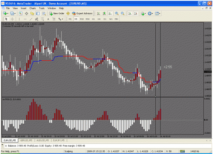This screenshot has width=213, height=154.
Task: Click the connection bars icon in status bar
Action: click(x=182, y=151)
